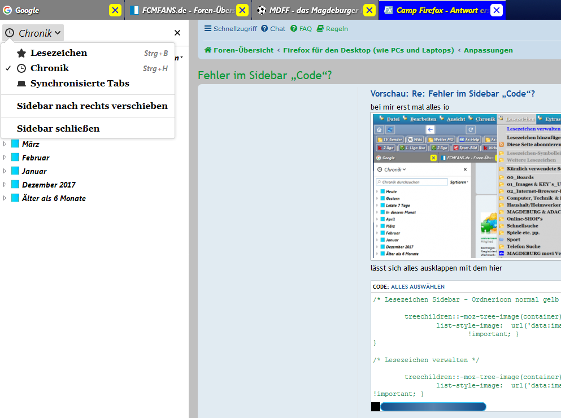The image size is (561, 418).
Task: Click the clock icon in sidebar header
Action: [10, 33]
